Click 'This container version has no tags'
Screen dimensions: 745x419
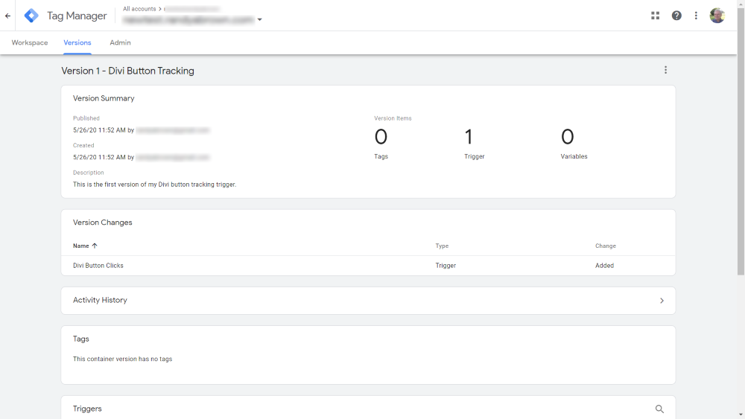pos(123,359)
